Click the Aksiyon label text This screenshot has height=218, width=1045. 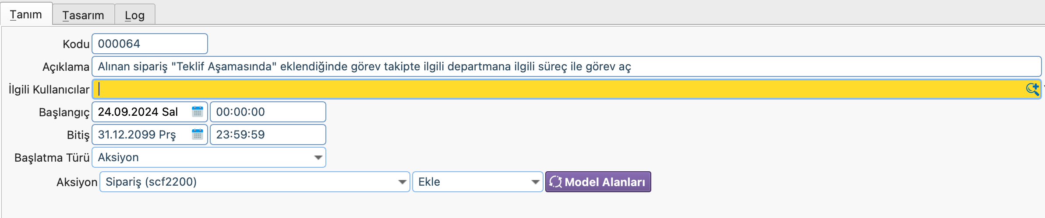tap(77, 182)
